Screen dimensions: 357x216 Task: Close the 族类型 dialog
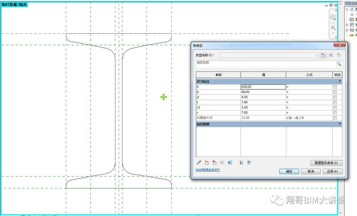340,45
